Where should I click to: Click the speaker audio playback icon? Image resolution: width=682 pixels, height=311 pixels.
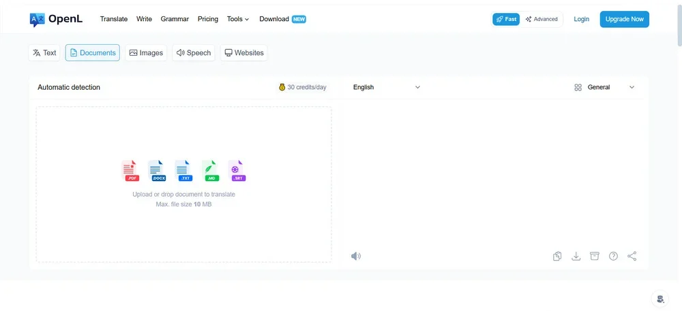(355, 256)
